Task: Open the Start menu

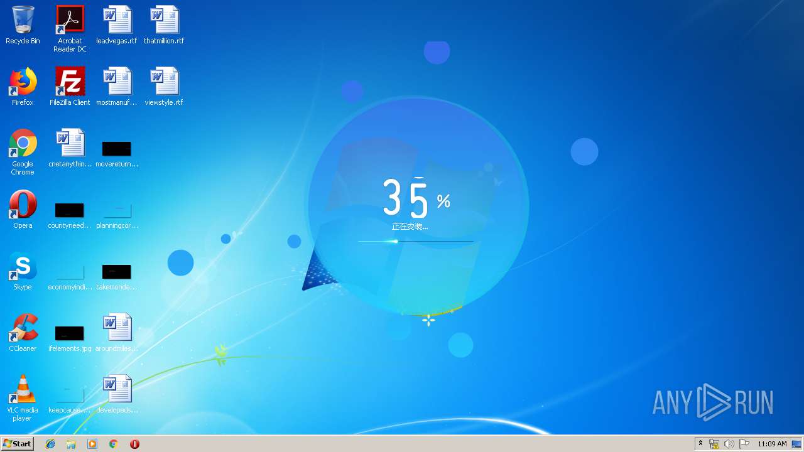Action: (x=18, y=443)
